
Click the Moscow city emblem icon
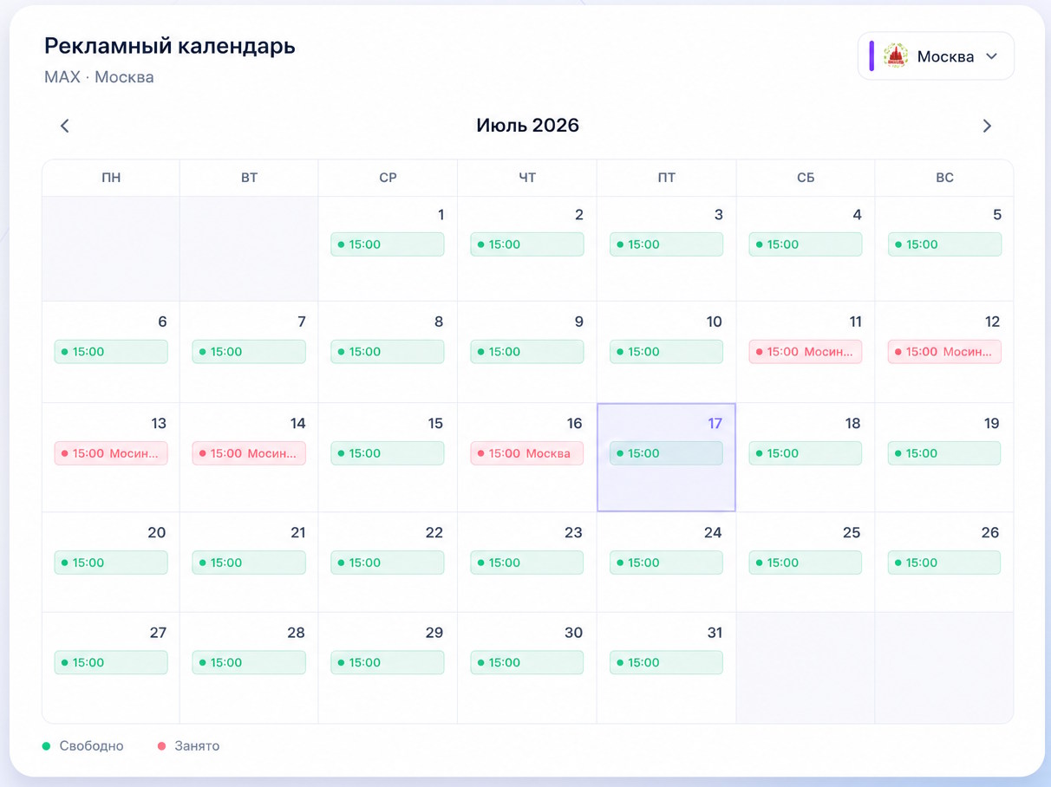[895, 56]
